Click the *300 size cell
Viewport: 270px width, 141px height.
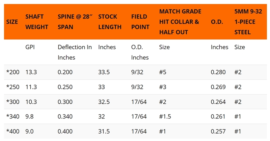click(x=12, y=102)
